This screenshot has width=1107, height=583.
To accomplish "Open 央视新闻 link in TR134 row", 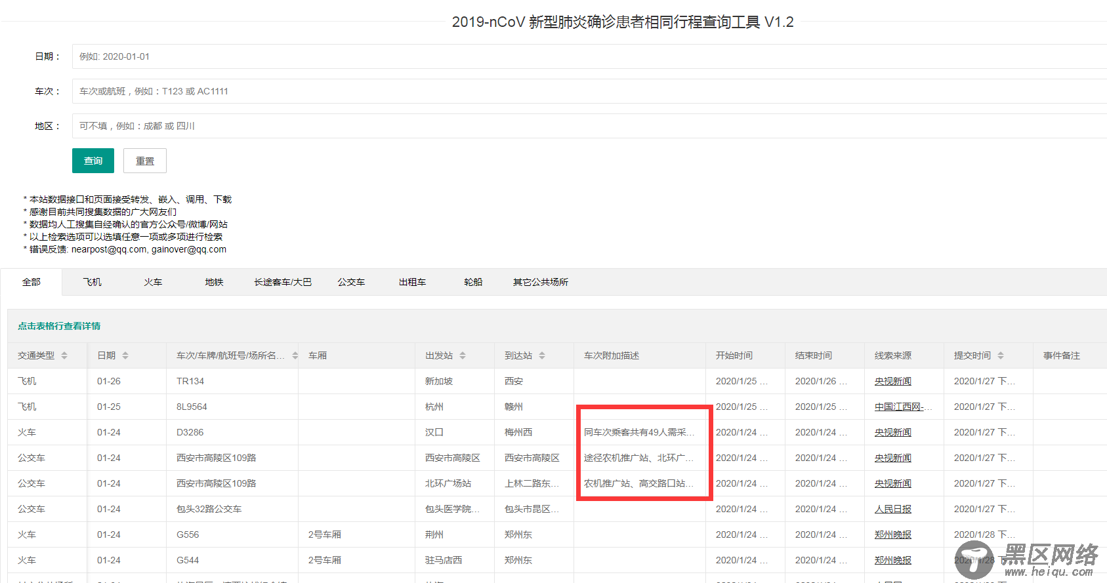I will (x=893, y=381).
